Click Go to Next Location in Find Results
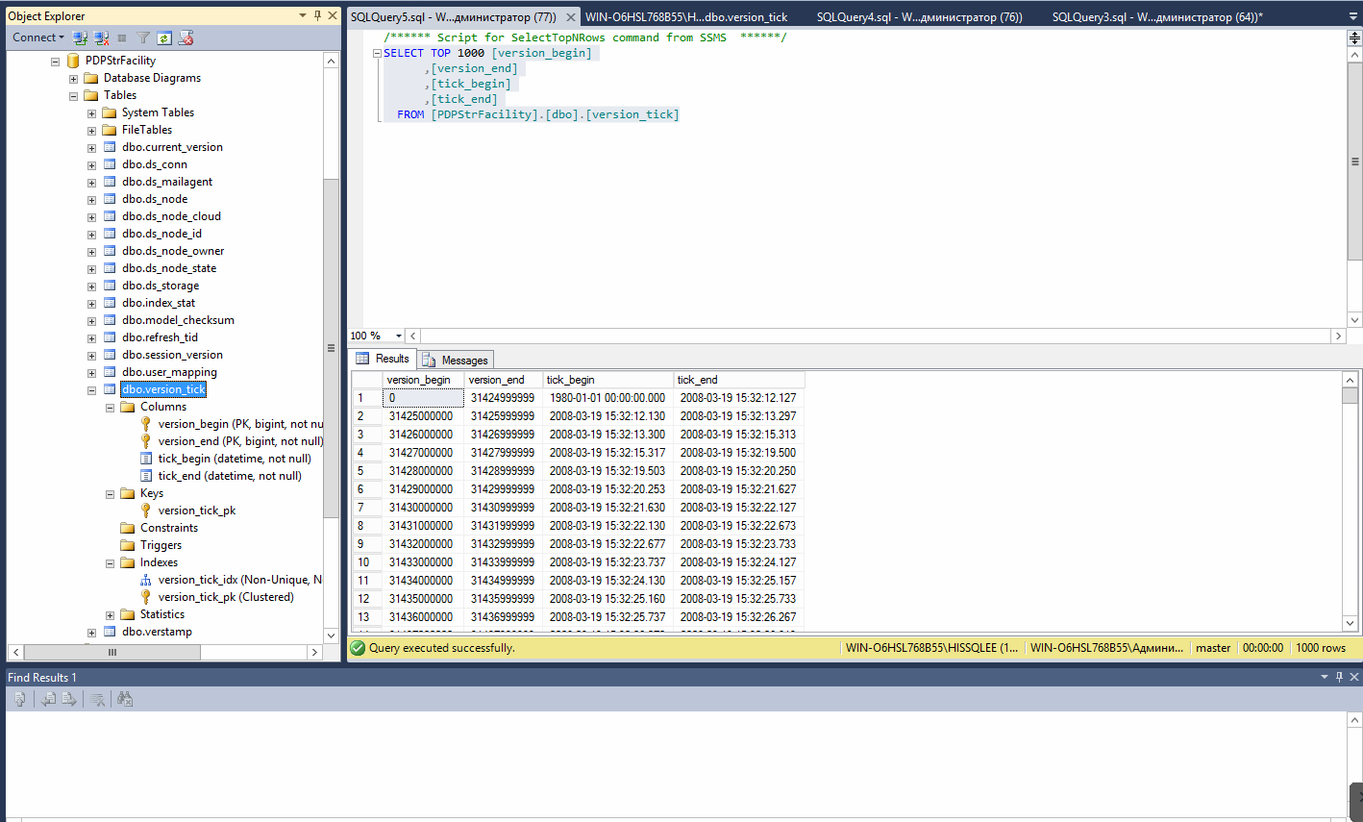Image resolution: width=1363 pixels, height=822 pixels. [x=68, y=699]
